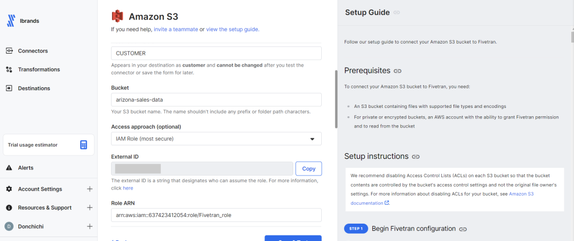Viewport: 574px width, 241px height.
Task: Click the Alerts warning icon
Action: (x=9, y=168)
